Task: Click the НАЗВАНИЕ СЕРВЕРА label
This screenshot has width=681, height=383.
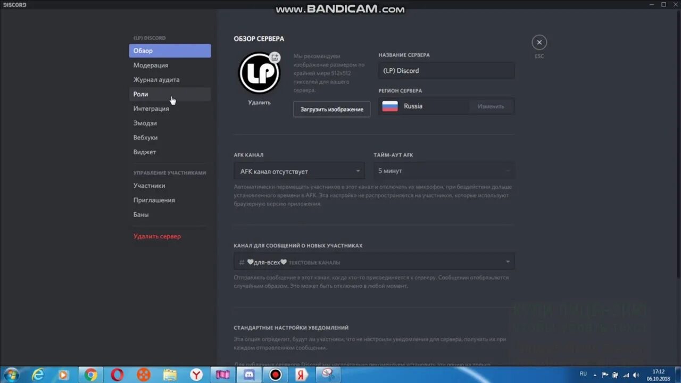Action: [404, 55]
